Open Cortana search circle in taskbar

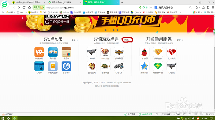8,118
